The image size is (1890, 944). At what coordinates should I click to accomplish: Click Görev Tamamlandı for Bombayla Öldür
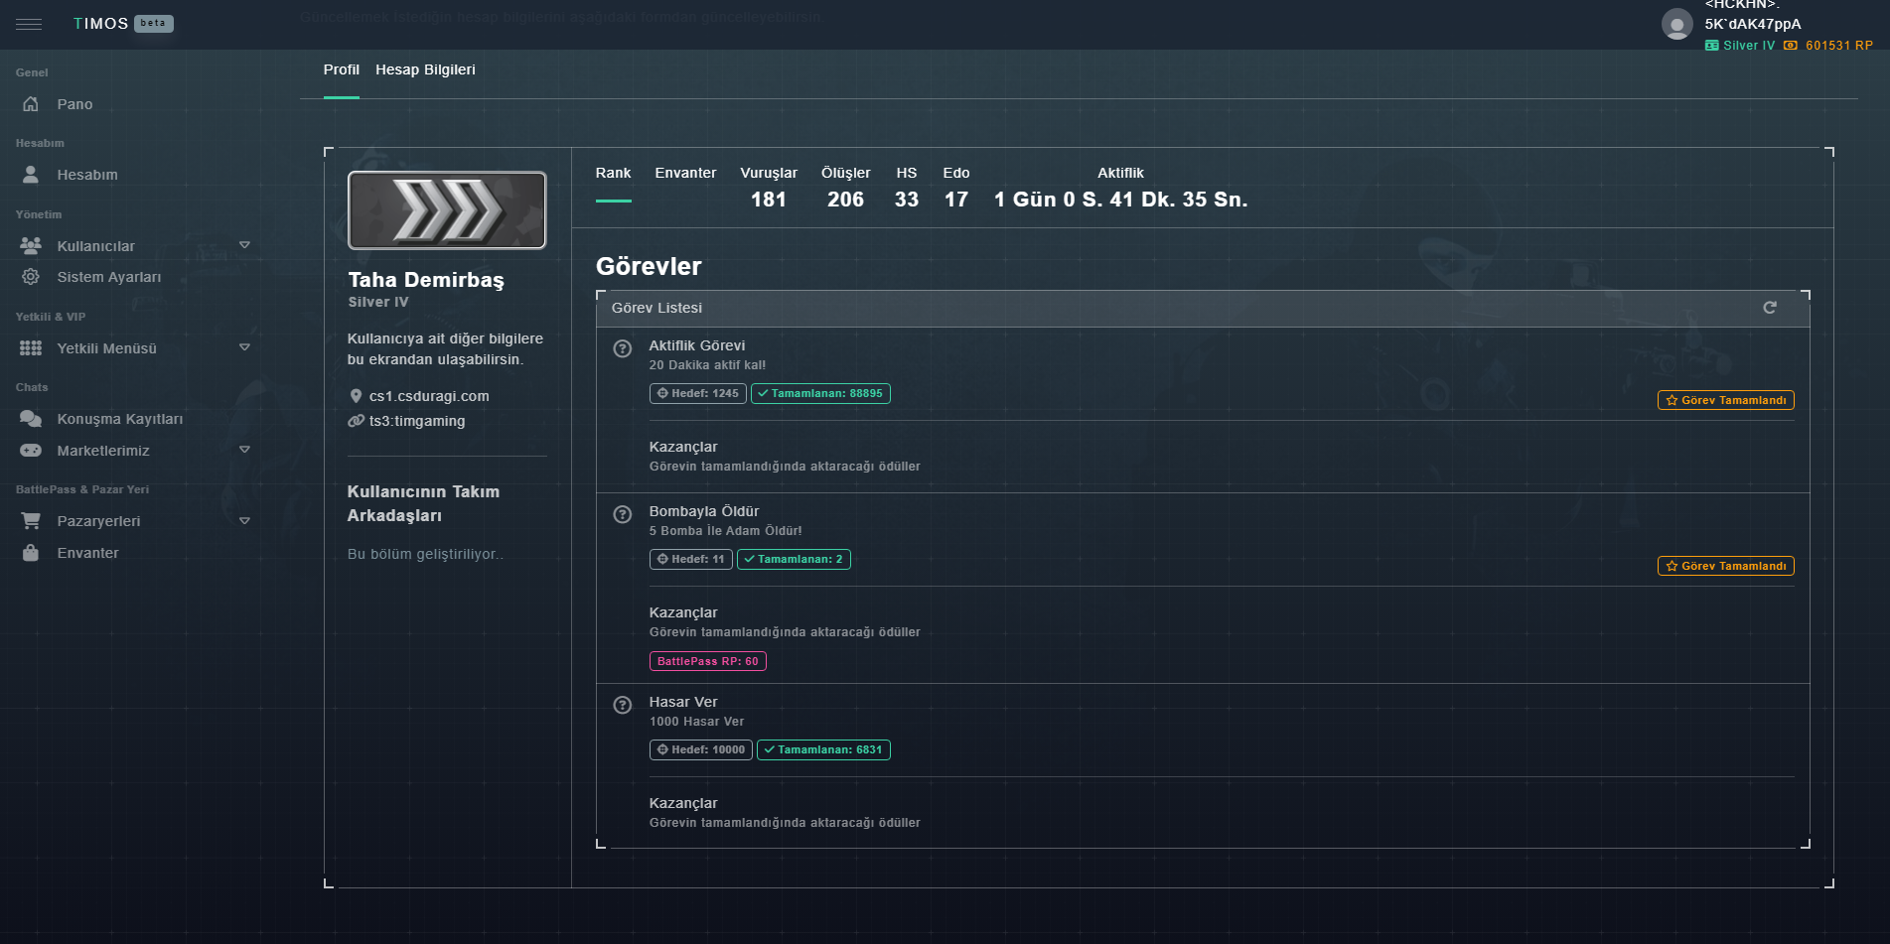coord(1726,566)
